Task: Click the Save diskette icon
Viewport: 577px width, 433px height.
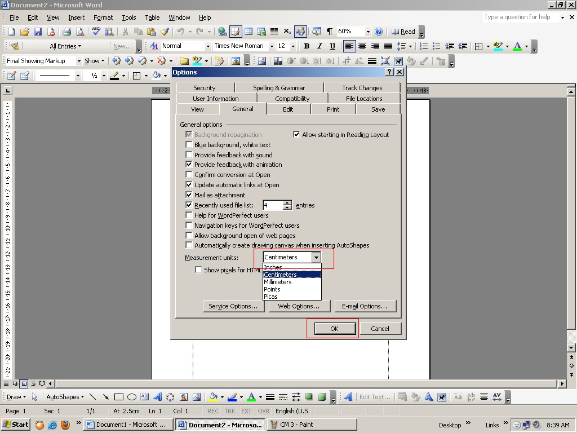Action: pyautogui.click(x=38, y=32)
